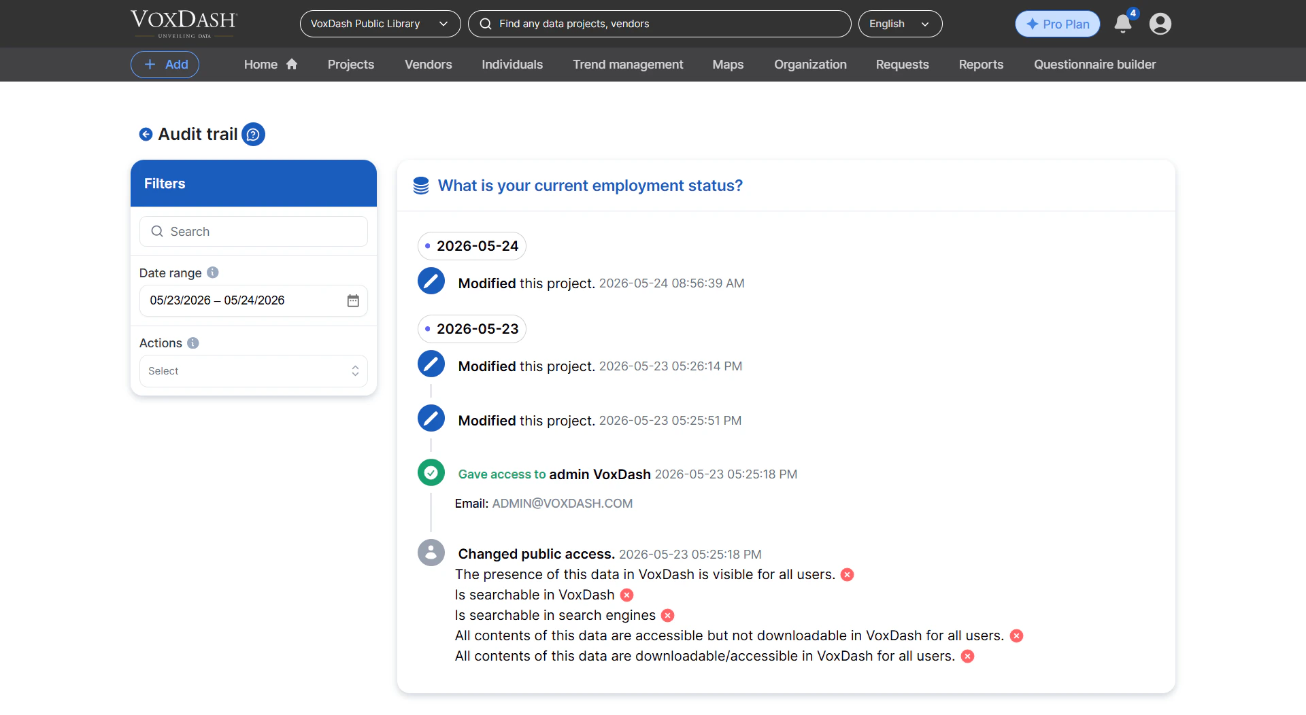Open Questionnaire builder menu
This screenshot has width=1306, height=715.
point(1095,65)
